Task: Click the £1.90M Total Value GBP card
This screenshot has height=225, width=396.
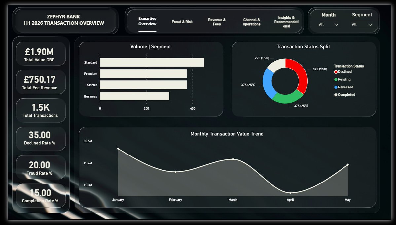Action: coord(41,54)
